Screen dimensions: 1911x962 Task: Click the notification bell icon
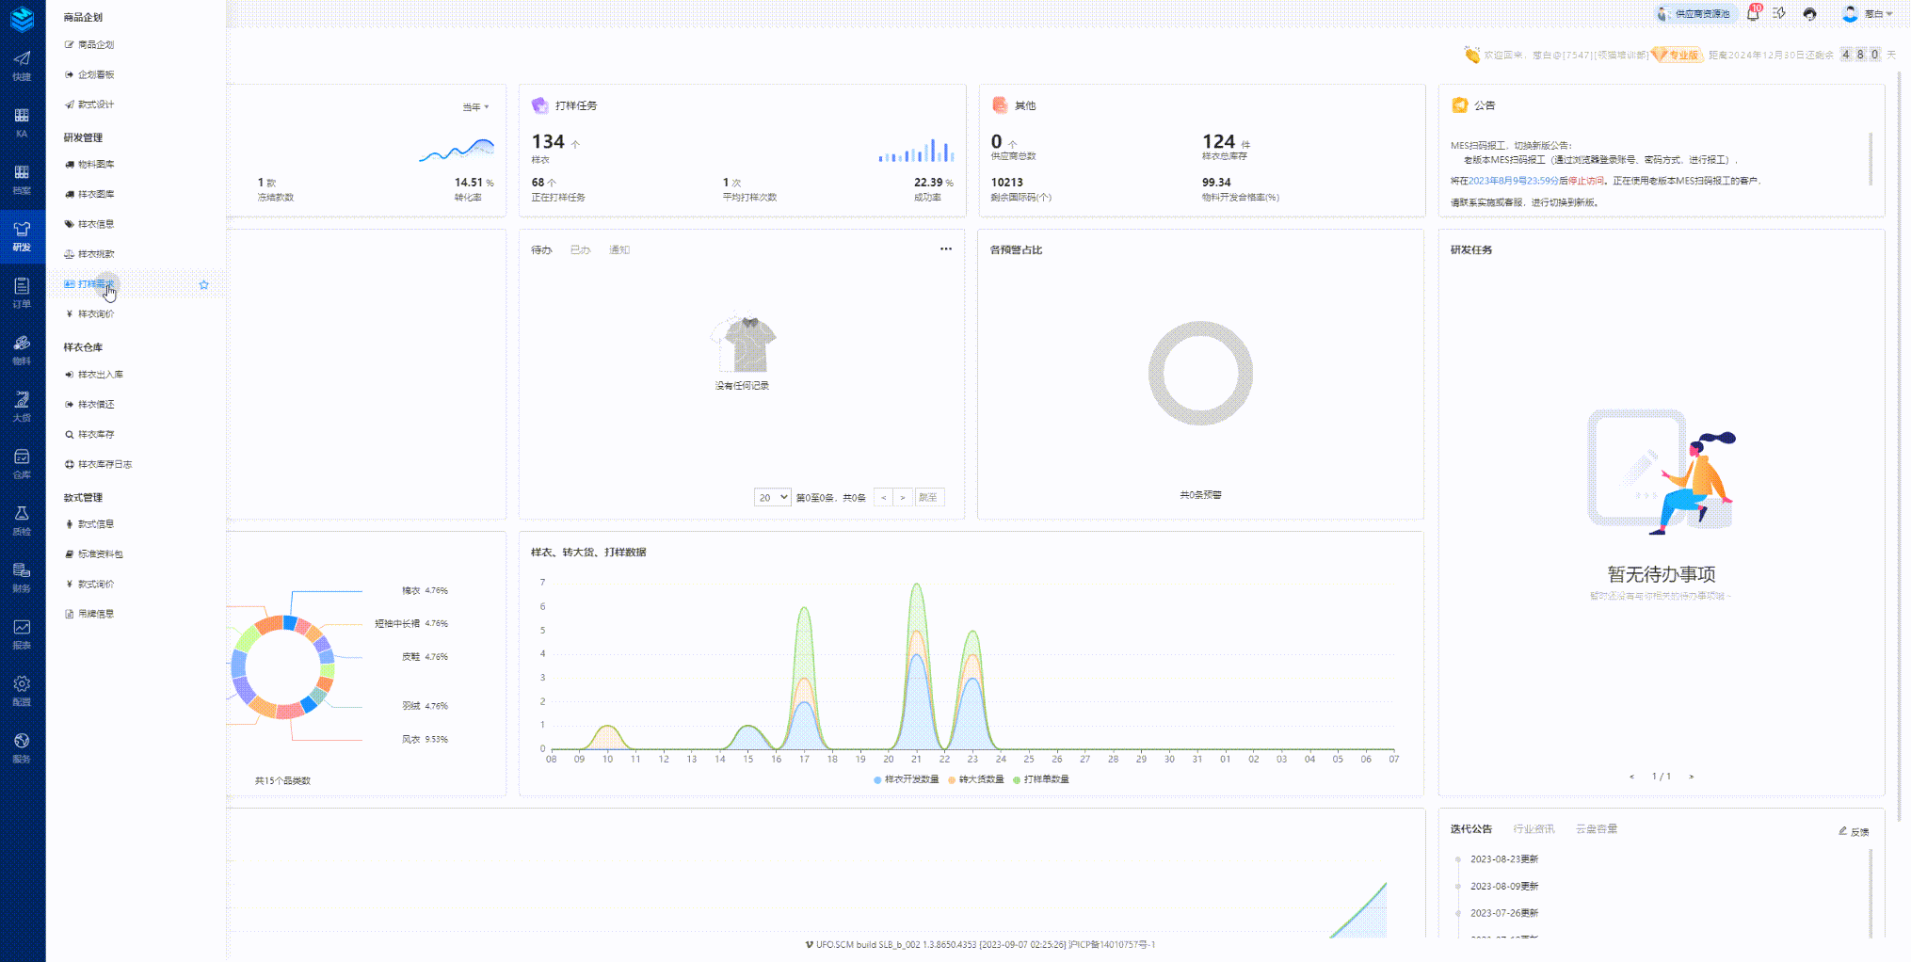coord(1753,14)
